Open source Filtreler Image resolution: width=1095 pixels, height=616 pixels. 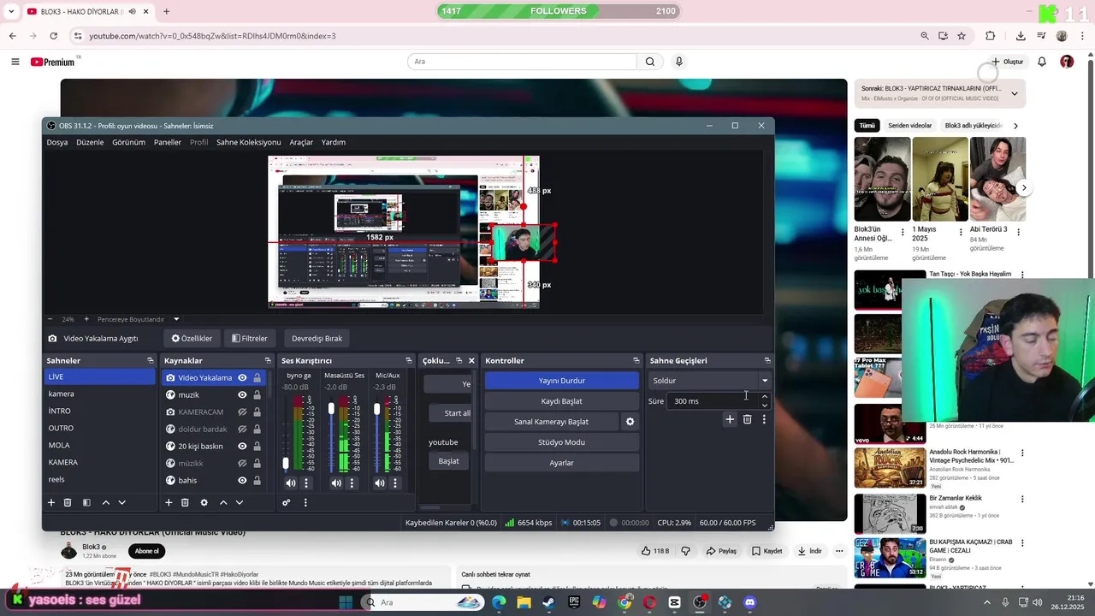tap(250, 338)
